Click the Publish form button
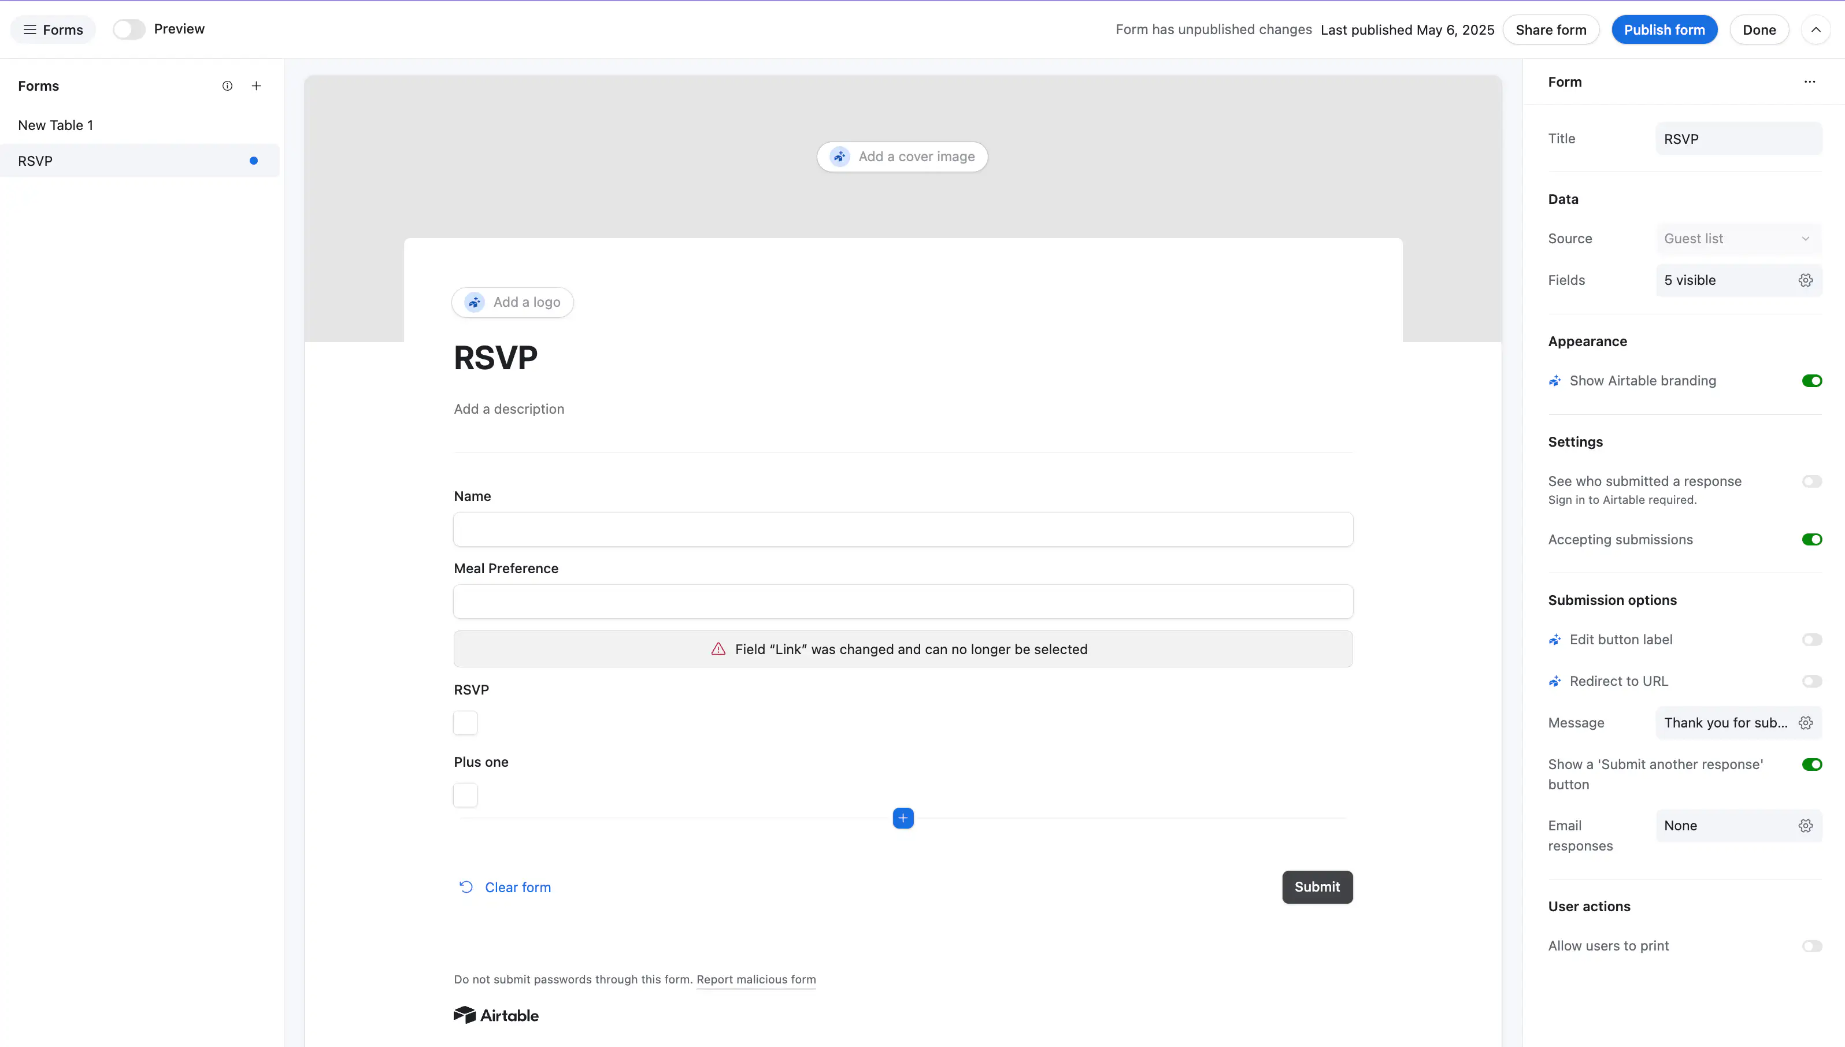 click(x=1664, y=29)
